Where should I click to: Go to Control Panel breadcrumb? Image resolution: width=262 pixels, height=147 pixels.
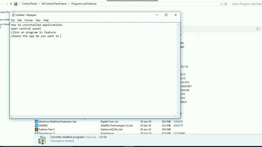29,4
